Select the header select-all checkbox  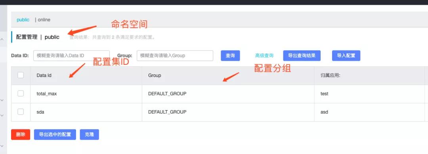(x=21, y=75)
